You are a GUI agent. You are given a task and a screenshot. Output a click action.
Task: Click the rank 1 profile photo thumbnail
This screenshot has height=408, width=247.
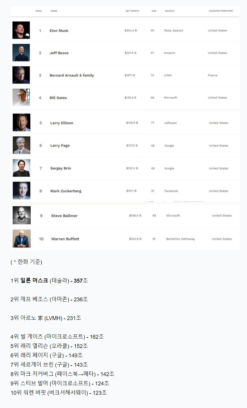click(x=21, y=30)
